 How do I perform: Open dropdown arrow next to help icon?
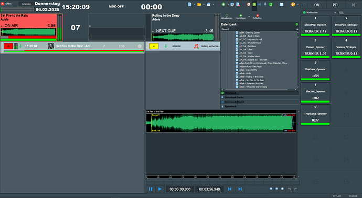click(297, 4)
